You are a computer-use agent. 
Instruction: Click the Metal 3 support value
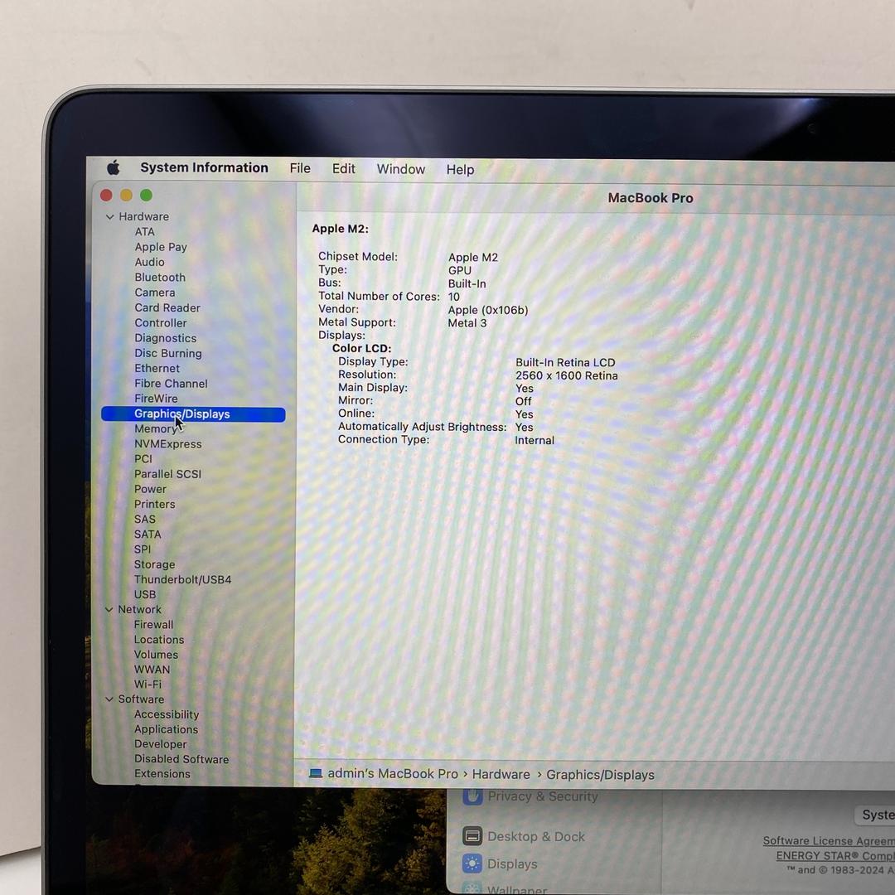467,323
